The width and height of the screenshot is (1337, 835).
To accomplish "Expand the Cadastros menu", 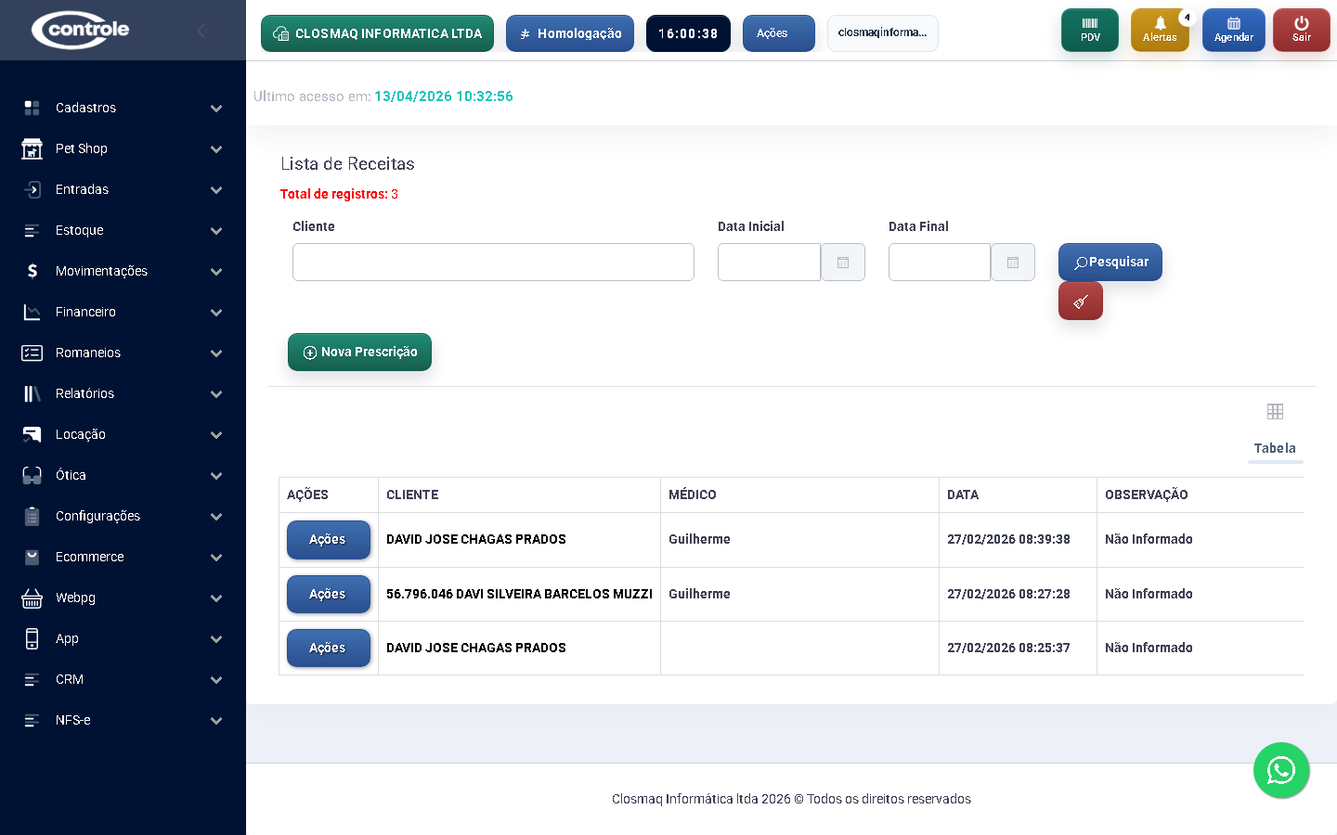I will click(x=123, y=108).
